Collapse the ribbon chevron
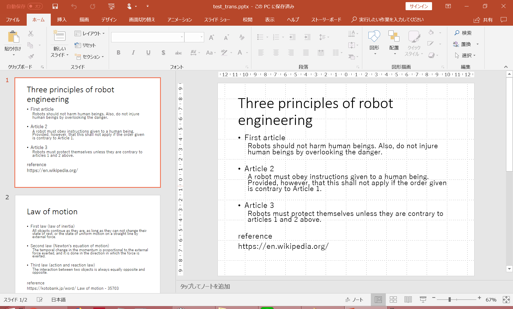The width and height of the screenshot is (513, 309). [506, 67]
